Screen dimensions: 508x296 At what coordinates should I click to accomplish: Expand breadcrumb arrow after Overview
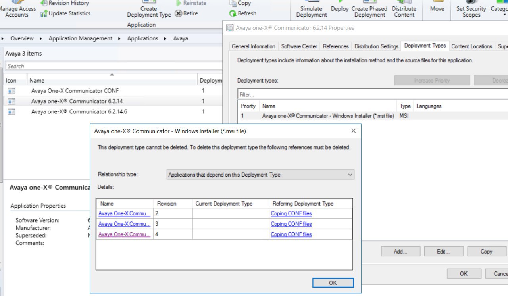(41, 38)
